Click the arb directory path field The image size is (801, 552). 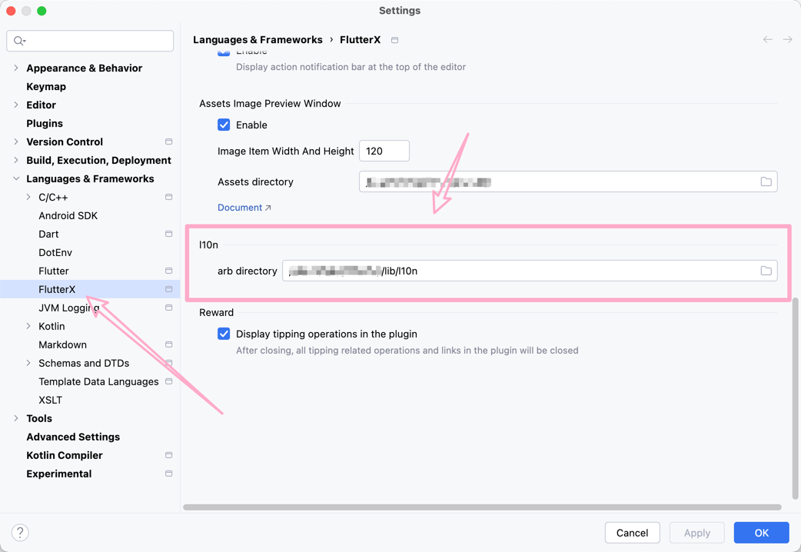pos(530,271)
